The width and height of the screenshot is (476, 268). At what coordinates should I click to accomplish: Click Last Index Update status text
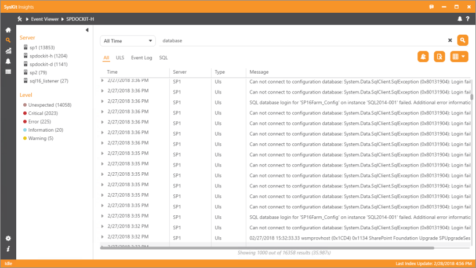click(x=434, y=263)
